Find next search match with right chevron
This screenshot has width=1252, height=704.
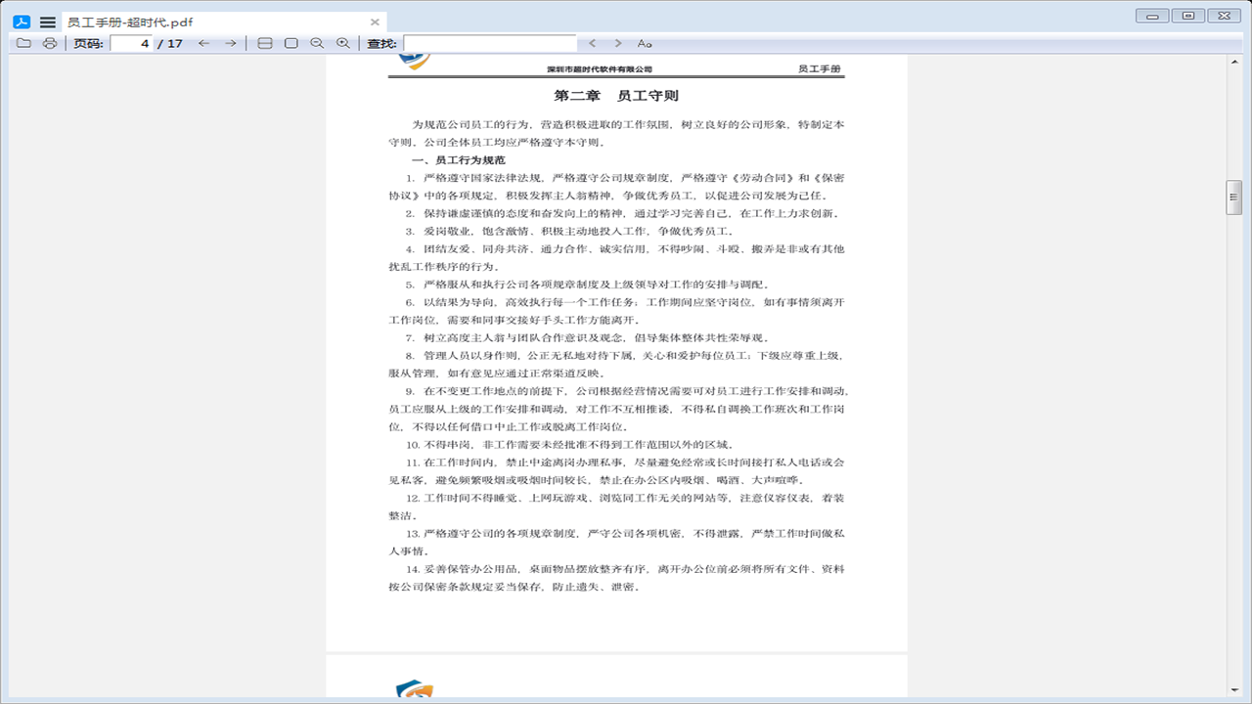[616, 43]
